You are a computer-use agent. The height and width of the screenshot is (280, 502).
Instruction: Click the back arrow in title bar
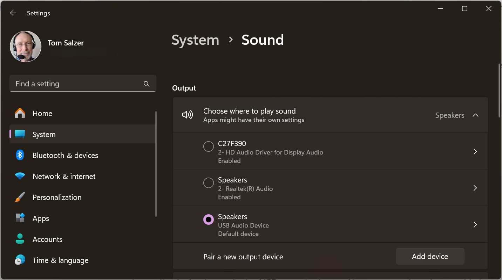(13, 13)
